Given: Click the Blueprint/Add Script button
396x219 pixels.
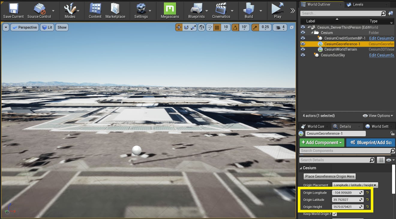Looking at the screenshot, I should point(370,142).
